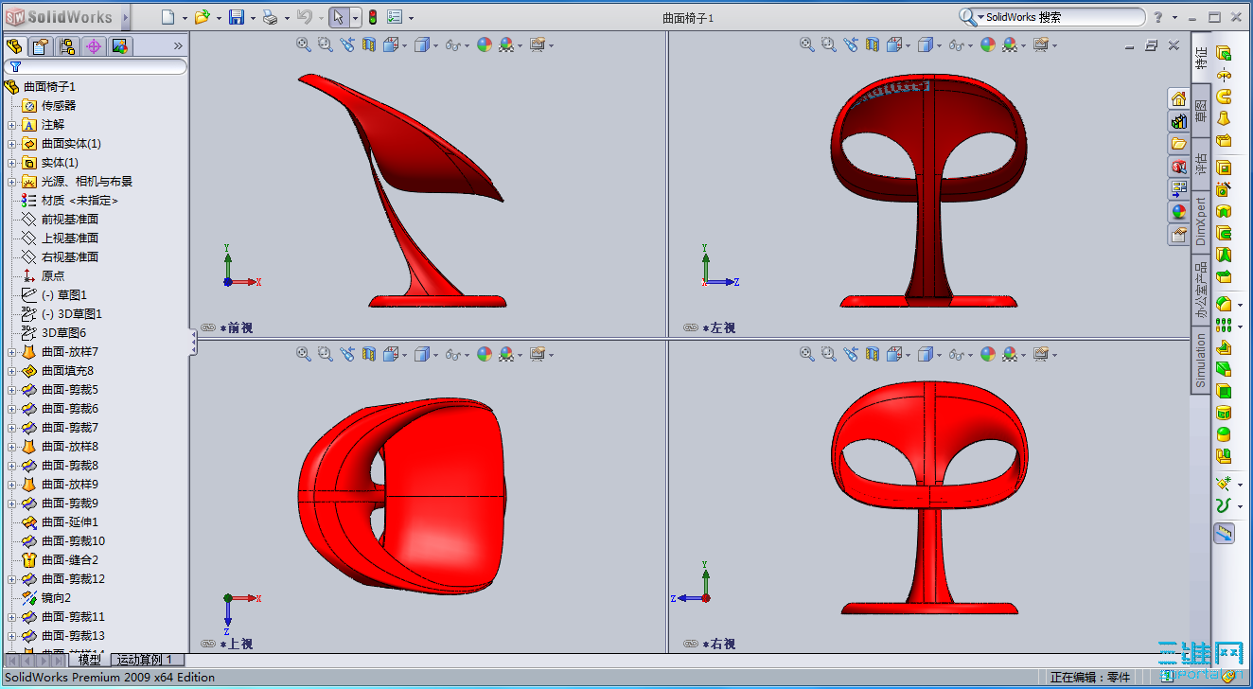Image resolution: width=1253 pixels, height=689 pixels.
Task: Open the Display Style dropdown in front view
Action: pos(437,44)
